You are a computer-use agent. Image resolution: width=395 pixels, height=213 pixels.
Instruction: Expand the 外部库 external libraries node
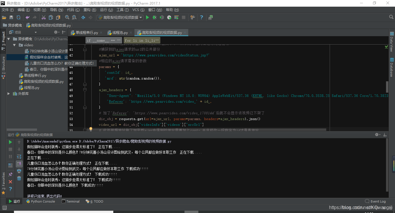8,94
